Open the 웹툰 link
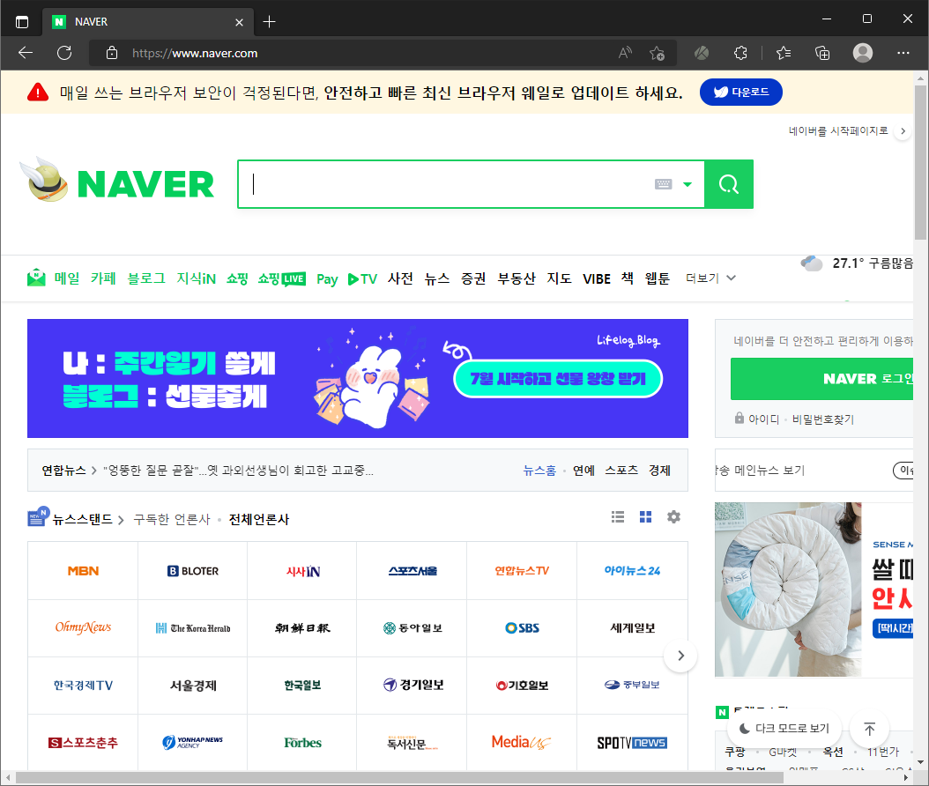The height and width of the screenshot is (786, 929). [657, 278]
